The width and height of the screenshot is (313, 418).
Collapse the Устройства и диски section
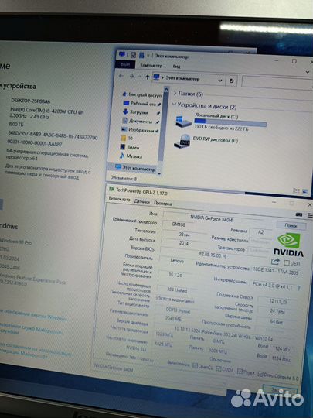174,104
